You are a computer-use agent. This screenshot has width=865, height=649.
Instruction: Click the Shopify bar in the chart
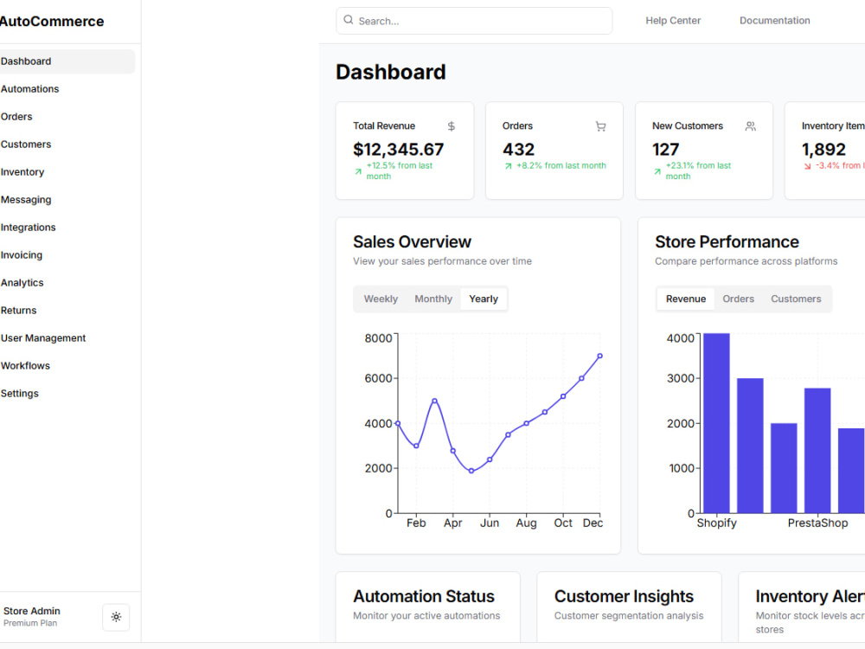coord(716,423)
